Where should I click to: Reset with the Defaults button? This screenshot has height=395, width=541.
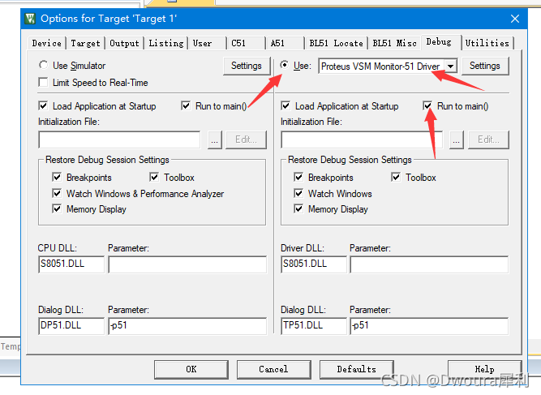tap(357, 370)
